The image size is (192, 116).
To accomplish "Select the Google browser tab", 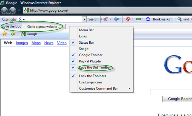I will tap(45, 34).
